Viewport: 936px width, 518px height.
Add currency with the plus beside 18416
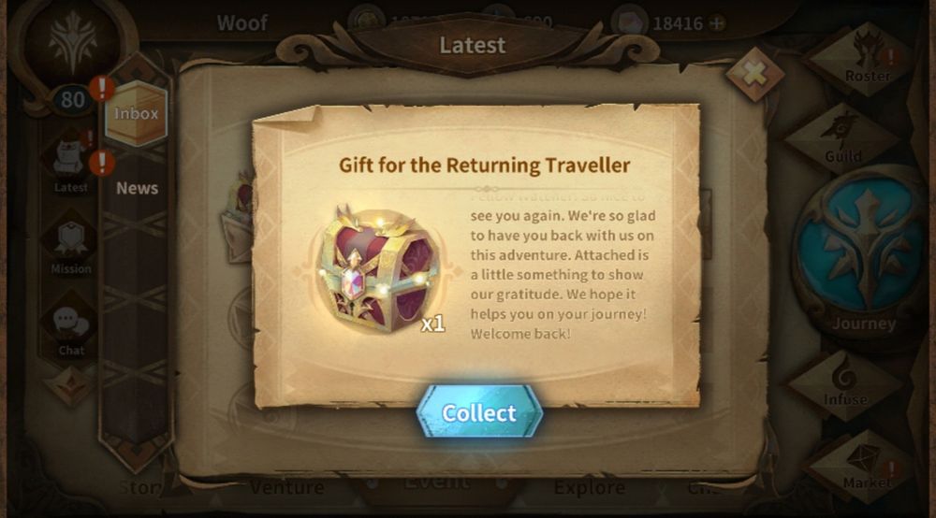point(716,23)
